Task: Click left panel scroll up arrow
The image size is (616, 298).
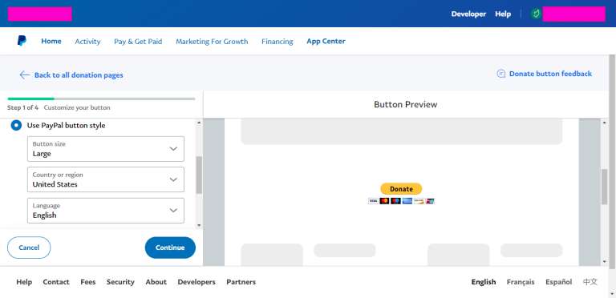Action: 199,123
